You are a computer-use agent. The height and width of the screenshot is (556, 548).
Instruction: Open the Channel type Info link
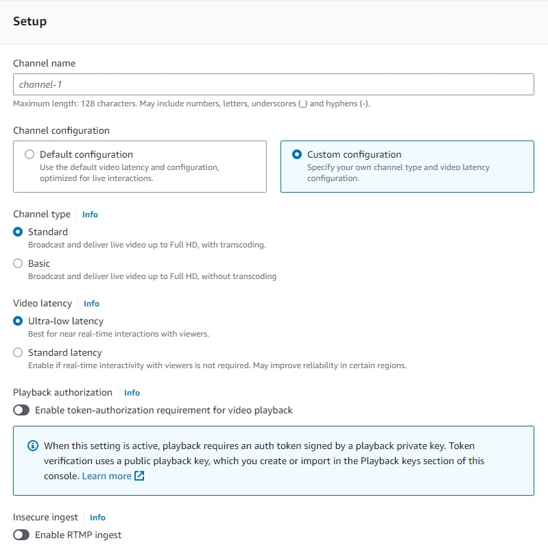click(x=90, y=215)
